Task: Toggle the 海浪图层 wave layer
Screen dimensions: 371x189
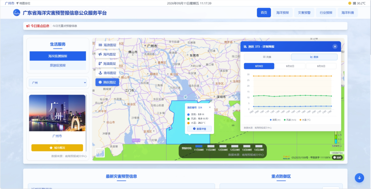Action: 107,45
